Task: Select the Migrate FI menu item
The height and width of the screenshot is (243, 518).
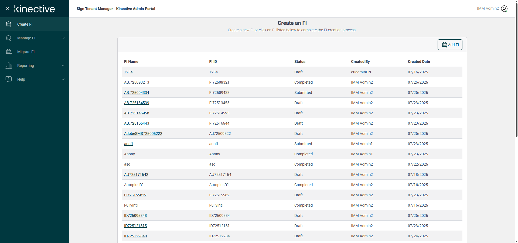Action: coord(26,52)
